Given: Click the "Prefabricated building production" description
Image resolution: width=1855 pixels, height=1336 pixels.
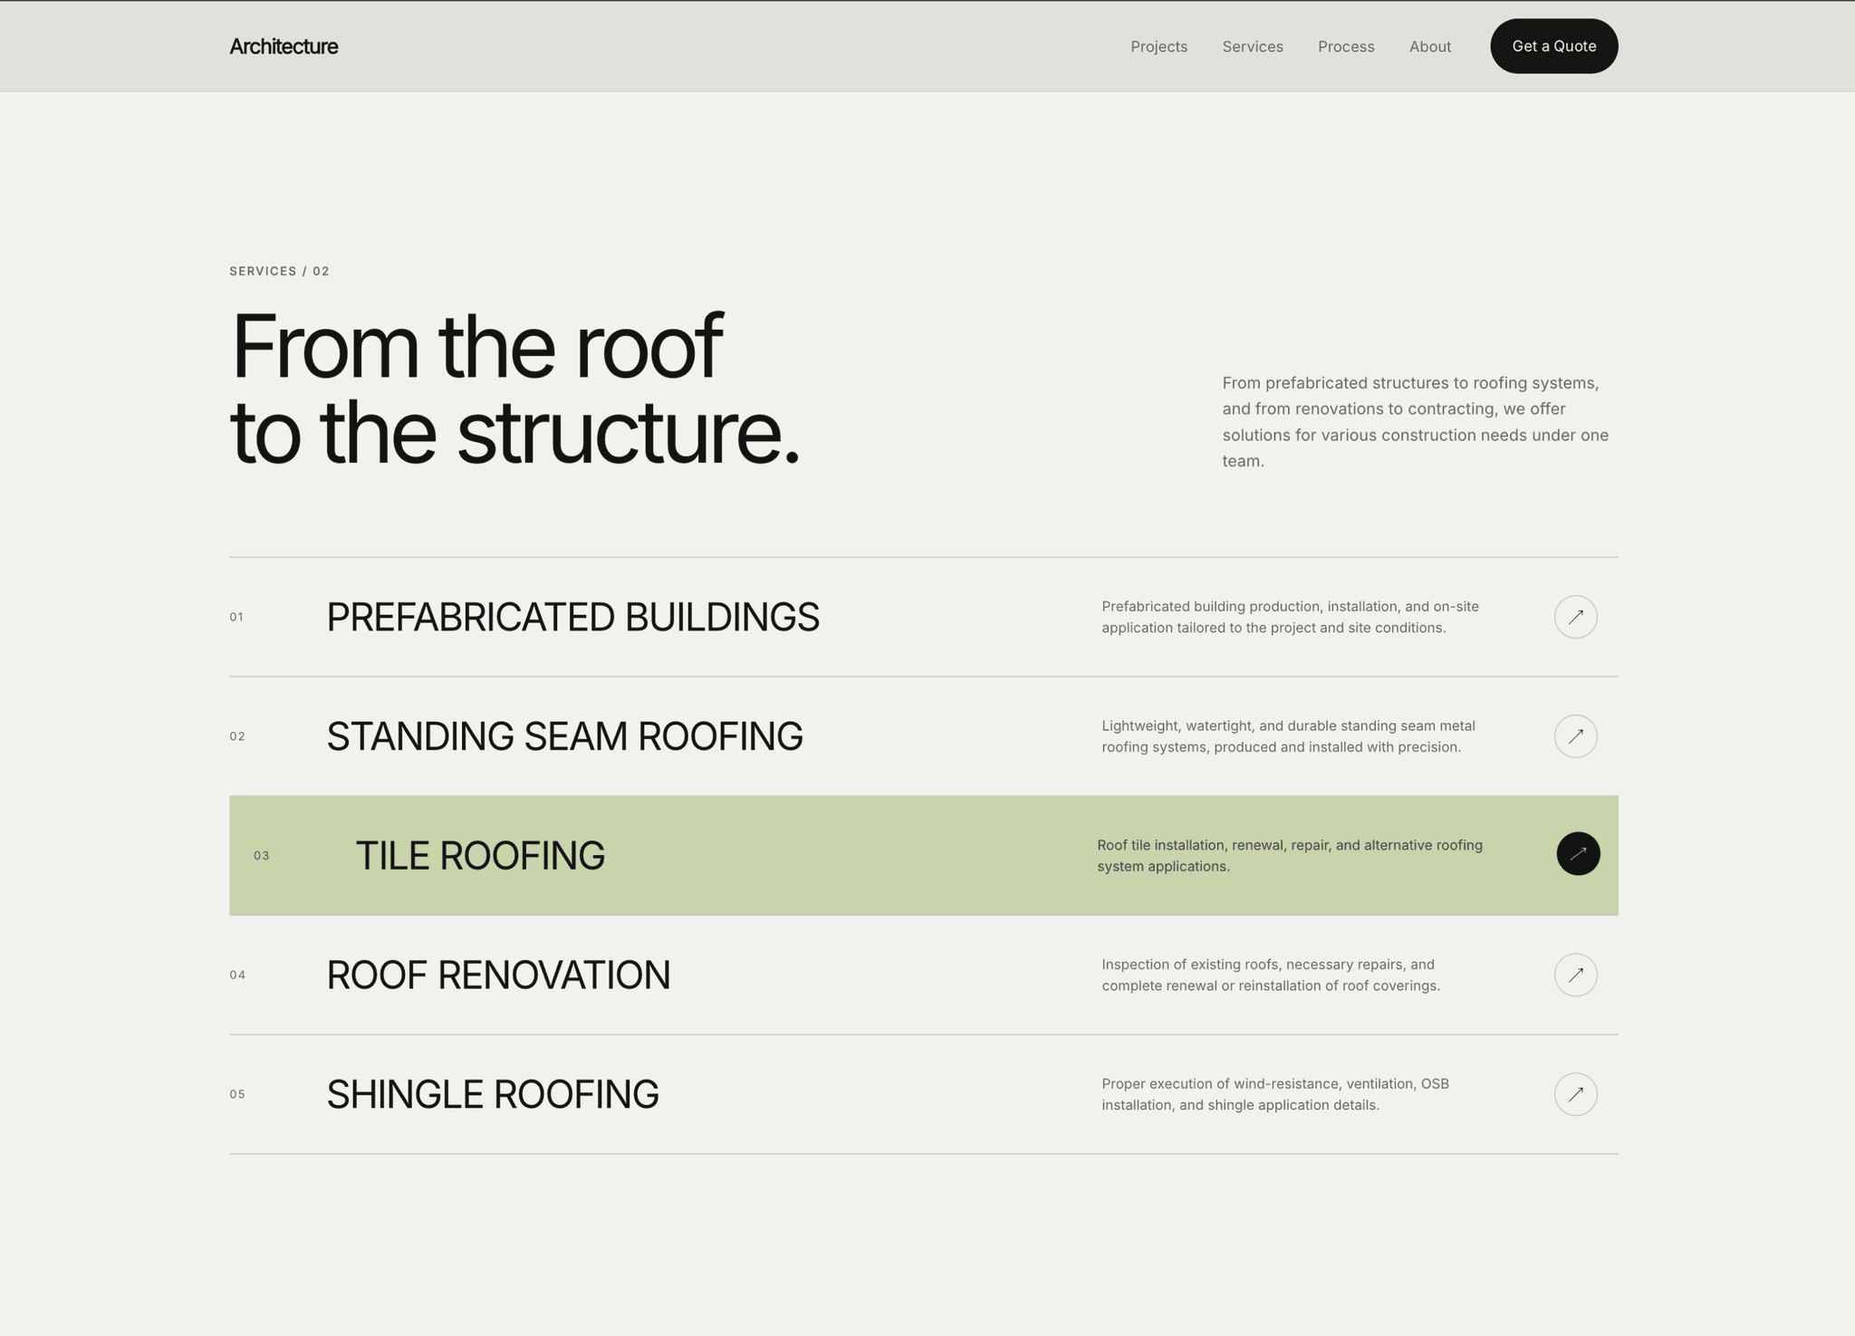Looking at the screenshot, I should coord(1290,617).
